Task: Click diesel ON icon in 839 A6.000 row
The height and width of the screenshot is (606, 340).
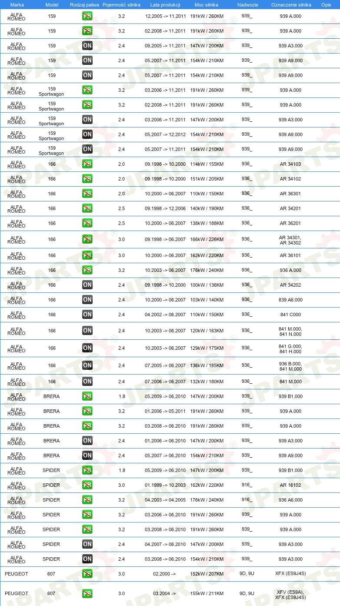Action: pos(87,300)
